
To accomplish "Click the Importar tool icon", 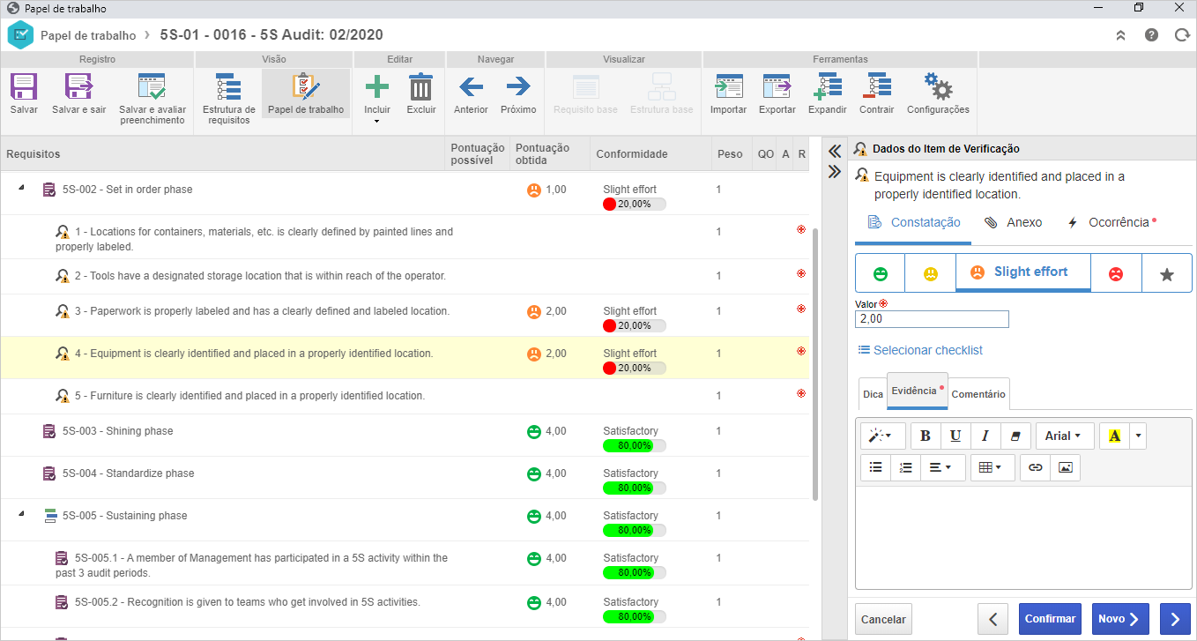I will coord(728,87).
